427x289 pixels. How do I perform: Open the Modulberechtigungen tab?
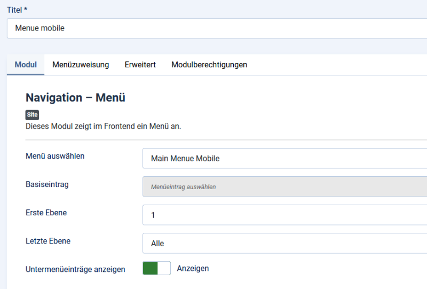(x=209, y=65)
